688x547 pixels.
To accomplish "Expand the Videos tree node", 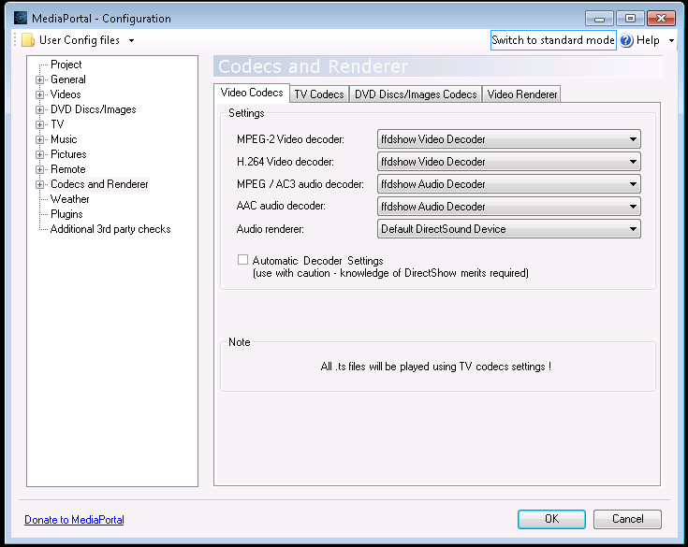I will click(40, 95).
